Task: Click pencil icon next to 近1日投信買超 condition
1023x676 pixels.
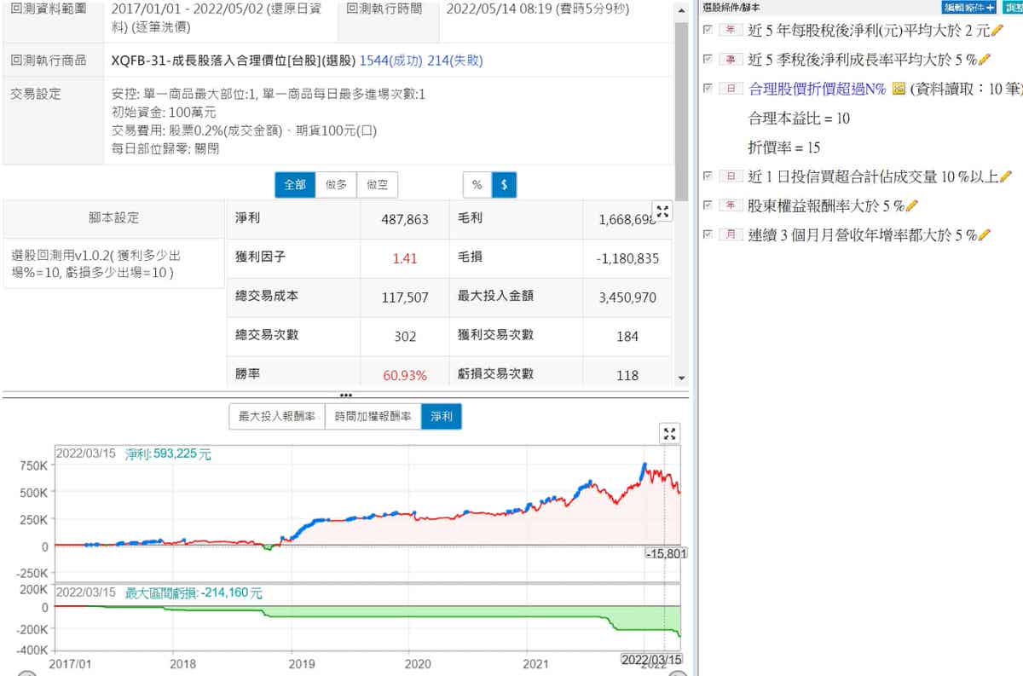Action: (x=1005, y=176)
